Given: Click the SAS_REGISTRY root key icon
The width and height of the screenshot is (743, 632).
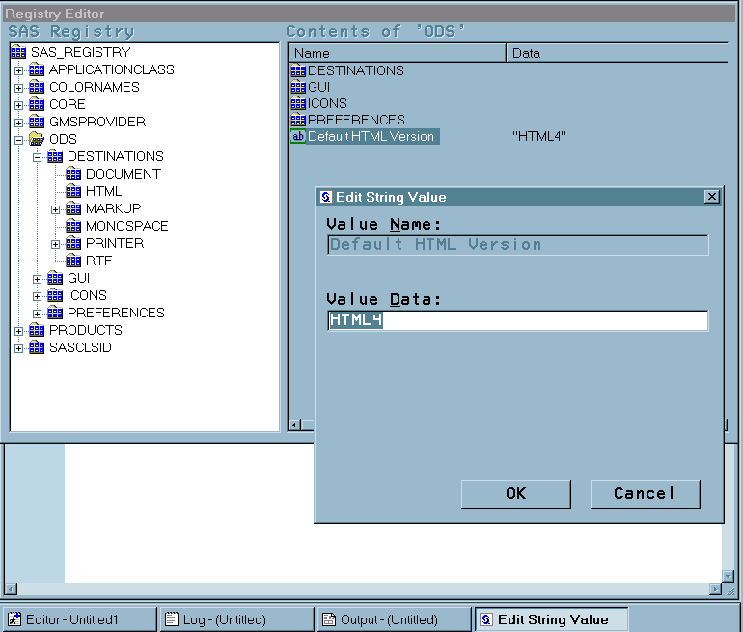Looking at the screenshot, I should (x=18, y=52).
